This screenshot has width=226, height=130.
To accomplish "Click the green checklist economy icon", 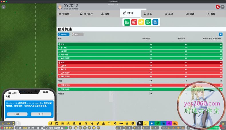I will point(148,22).
